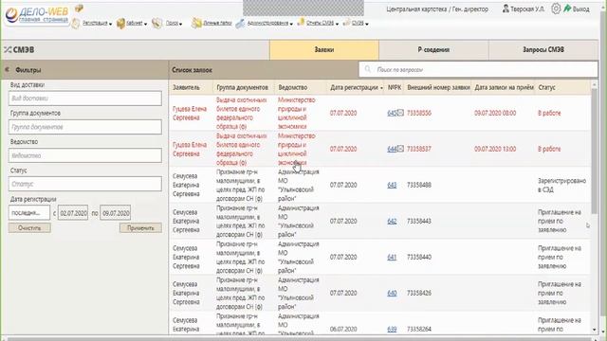The height and width of the screenshot is (341, 607).
Task: Click the start date field 02.07.2020
Action: (x=73, y=213)
